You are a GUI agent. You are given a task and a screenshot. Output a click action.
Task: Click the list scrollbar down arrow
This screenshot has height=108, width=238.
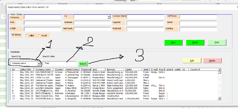click(x=219, y=98)
